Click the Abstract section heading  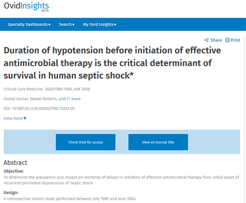[x=15, y=162]
